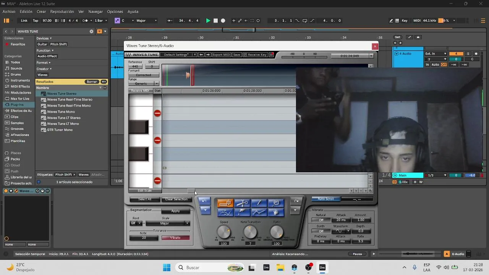
Task: Click the Arrangement Record button
Action: click(223, 21)
